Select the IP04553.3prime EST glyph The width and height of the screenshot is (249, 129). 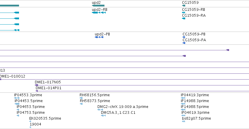(x=17, y=98)
